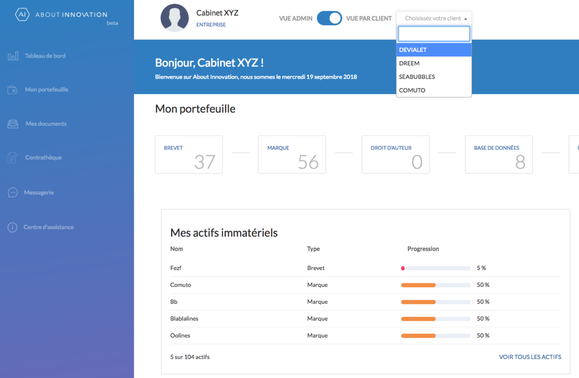Click the Comuto 50% progress bar
This screenshot has width=579, height=378.
coord(436,285)
